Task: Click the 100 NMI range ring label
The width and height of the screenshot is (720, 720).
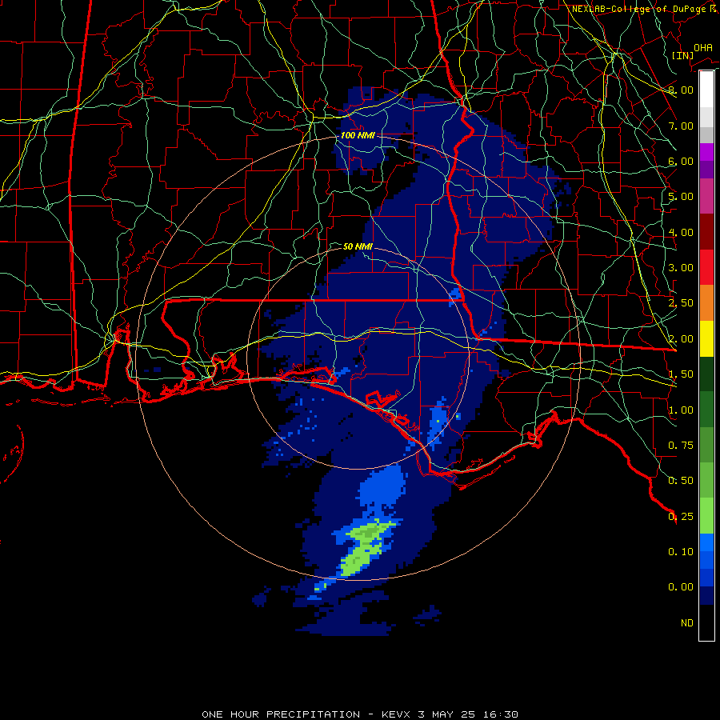Action: 358,135
